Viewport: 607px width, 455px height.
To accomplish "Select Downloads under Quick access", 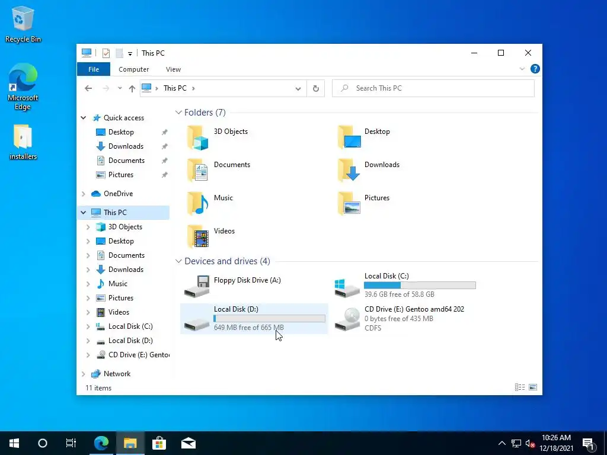I will (126, 146).
